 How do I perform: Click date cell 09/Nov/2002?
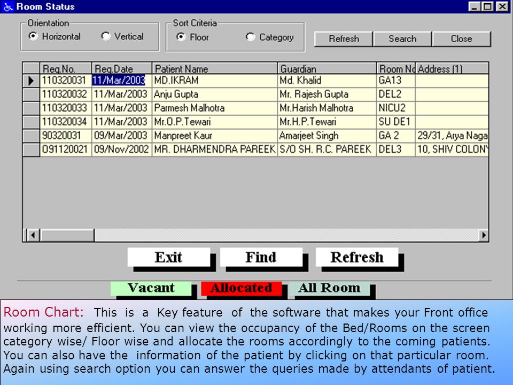121,149
